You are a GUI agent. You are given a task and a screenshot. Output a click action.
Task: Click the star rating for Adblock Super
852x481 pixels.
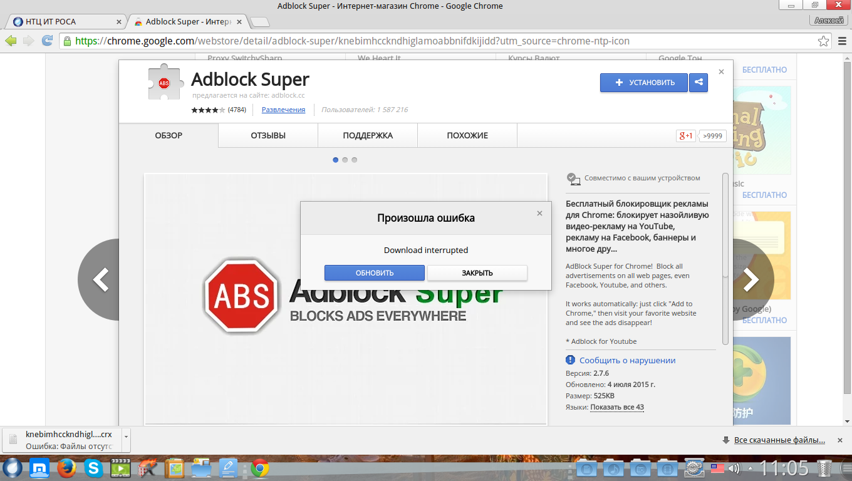pyautogui.click(x=208, y=110)
